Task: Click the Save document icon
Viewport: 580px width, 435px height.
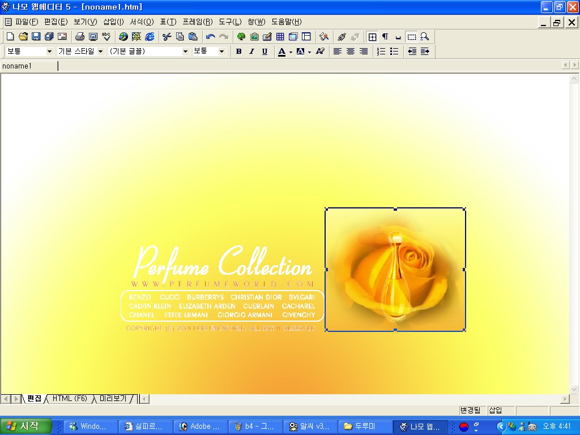Action: pos(36,37)
